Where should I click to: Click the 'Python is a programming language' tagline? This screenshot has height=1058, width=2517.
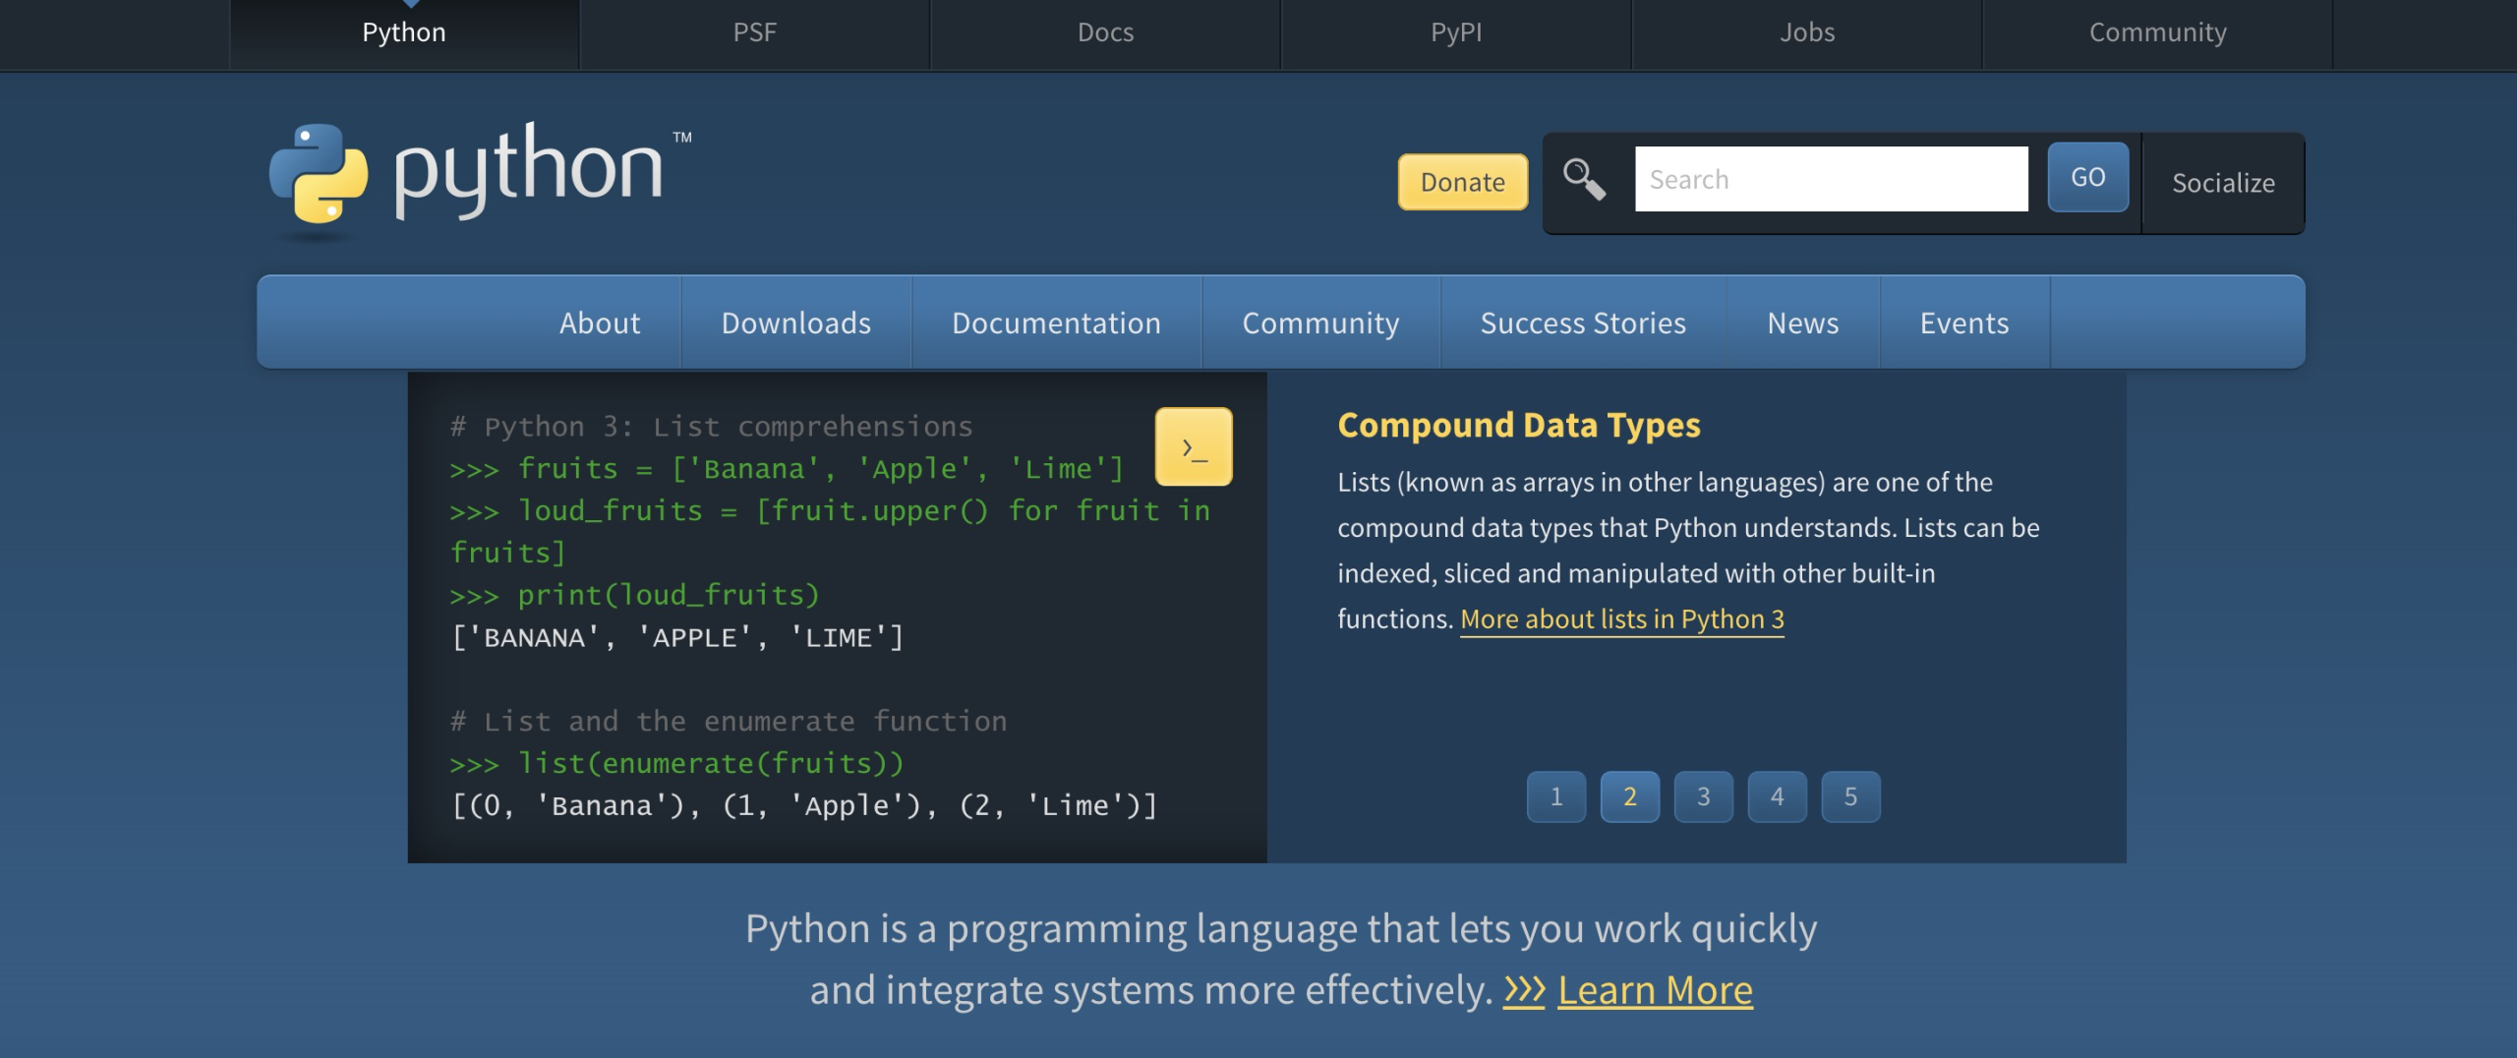click(x=1281, y=959)
